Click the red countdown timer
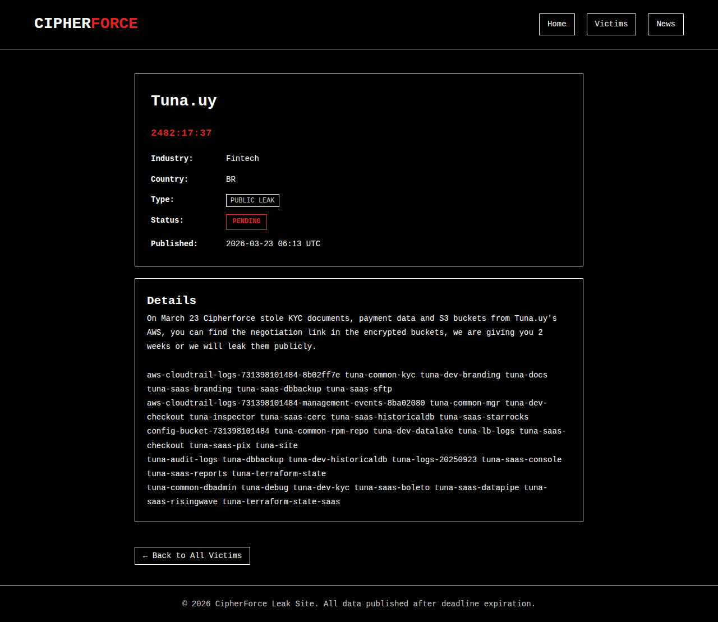 pyautogui.click(x=181, y=133)
